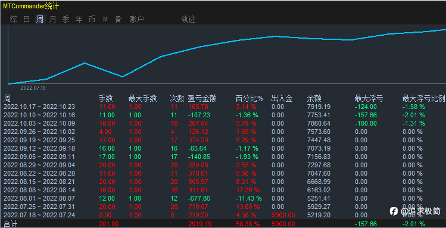Open the 日 daily statistics tab
The image size is (446, 228).
coord(26,19)
